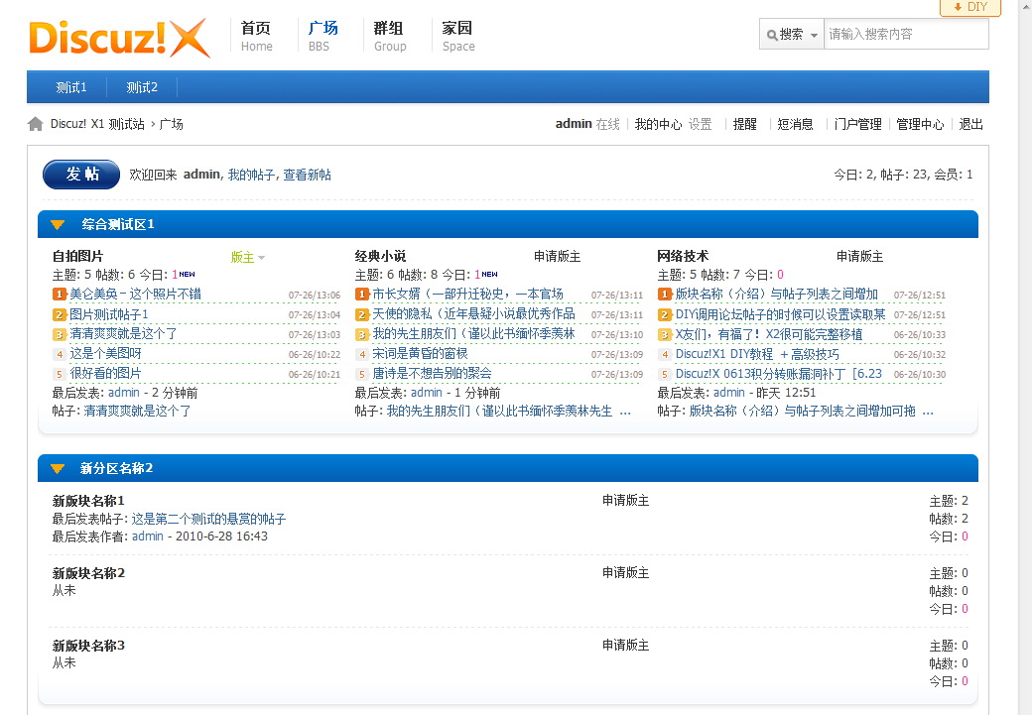Open thread Discuz!X 0613积分转账漏洞补丁
Image resolution: width=1032 pixels, height=715 pixels.
[x=779, y=374]
